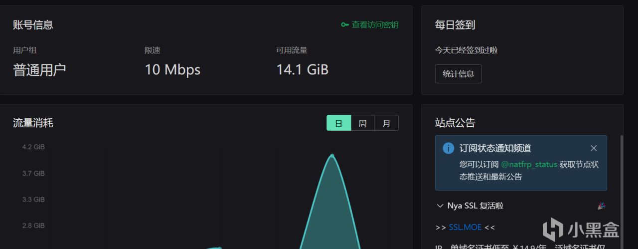
Task: Switch traffic chart to 日 view
Action: point(339,123)
